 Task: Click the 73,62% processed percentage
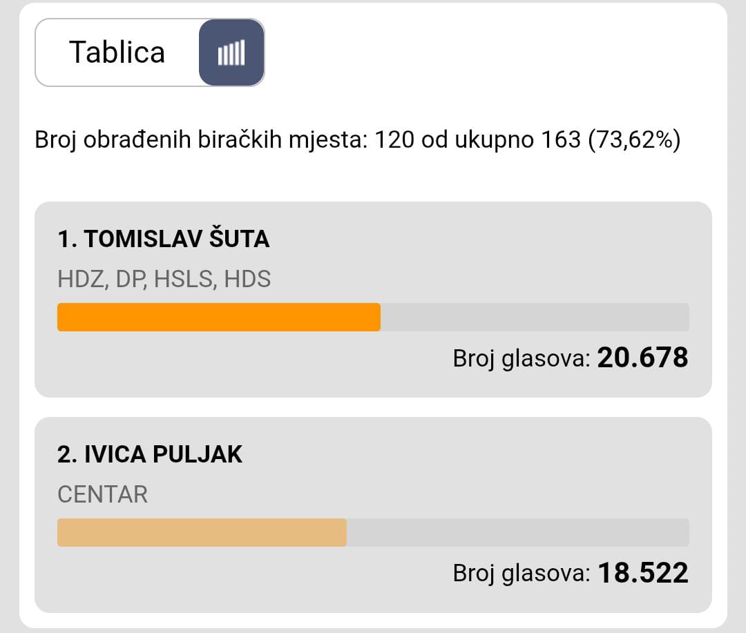[635, 140]
